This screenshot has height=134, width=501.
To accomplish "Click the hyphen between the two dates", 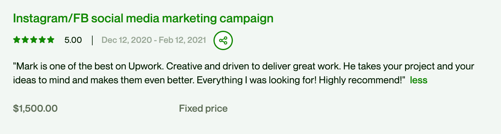I will coord(155,40).
